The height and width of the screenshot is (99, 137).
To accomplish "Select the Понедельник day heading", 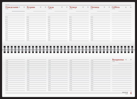I will (12, 7).
